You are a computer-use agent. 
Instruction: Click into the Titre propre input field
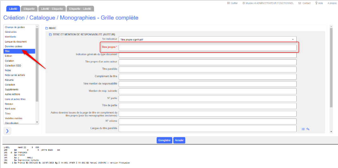[x=207, y=48]
